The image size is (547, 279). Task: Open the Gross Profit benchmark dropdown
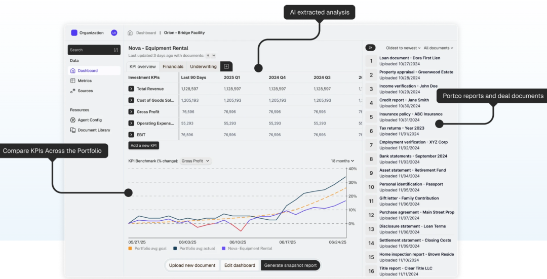pyautogui.click(x=196, y=161)
